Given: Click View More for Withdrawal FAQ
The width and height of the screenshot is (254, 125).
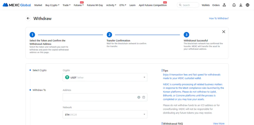Looking at the screenshot, I should 219,123.
